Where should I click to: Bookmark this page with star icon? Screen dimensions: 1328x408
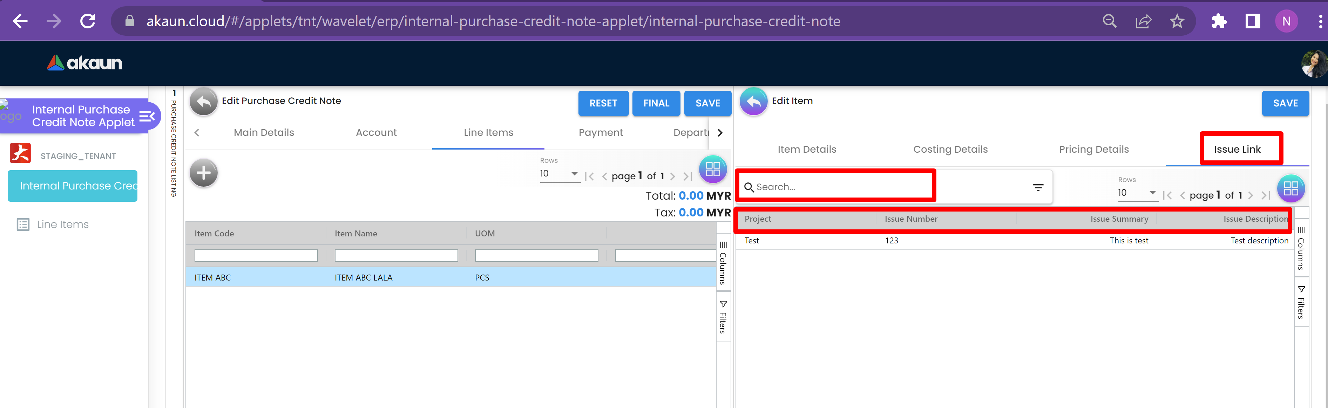pos(1177,21)
